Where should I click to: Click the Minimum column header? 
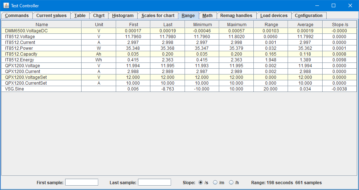tap(202, 24)
